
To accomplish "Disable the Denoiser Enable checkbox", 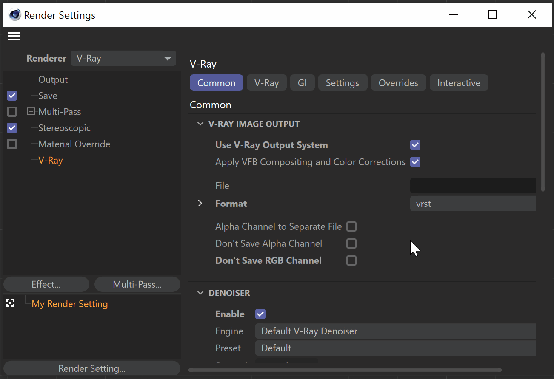I will [x=260, y=314].
